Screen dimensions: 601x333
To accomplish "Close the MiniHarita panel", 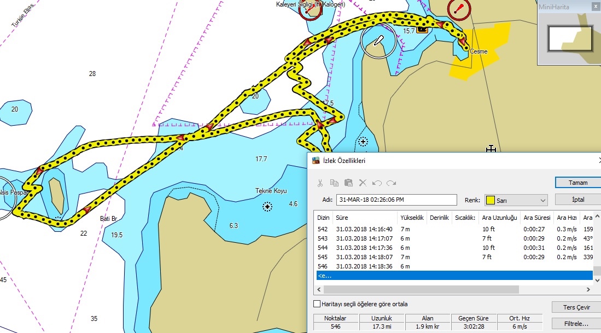I will click(595, 7).
